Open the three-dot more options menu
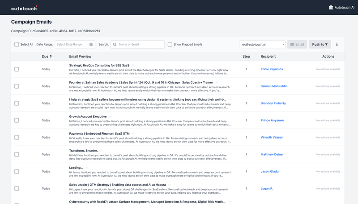The height and width of the screenshot is (204, 358). (337, 44)
